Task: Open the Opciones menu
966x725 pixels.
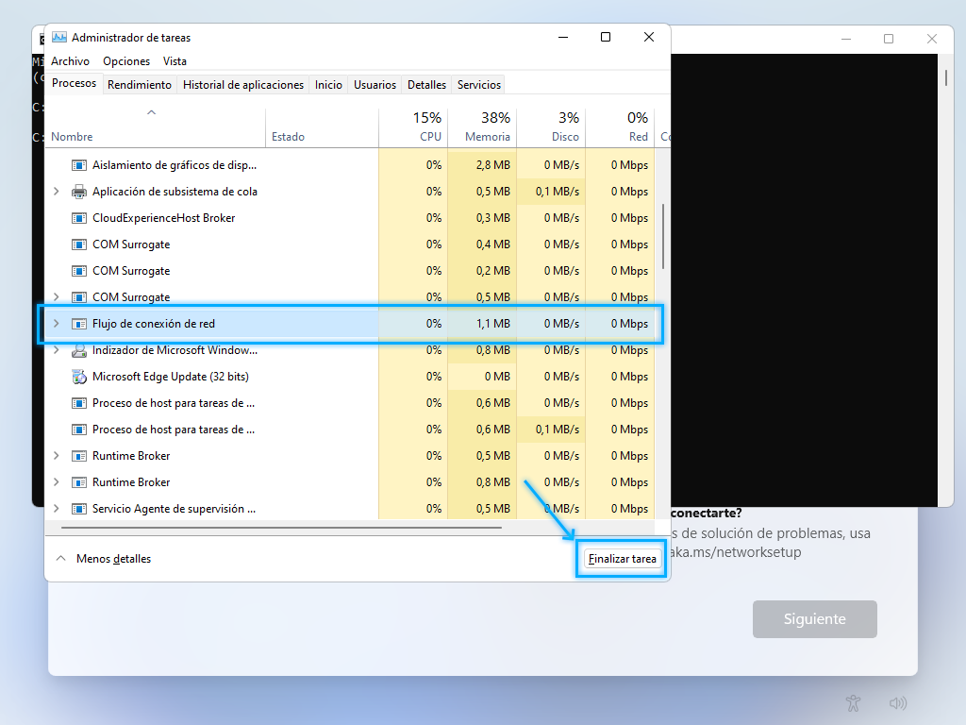Action: tap(126, 61)
